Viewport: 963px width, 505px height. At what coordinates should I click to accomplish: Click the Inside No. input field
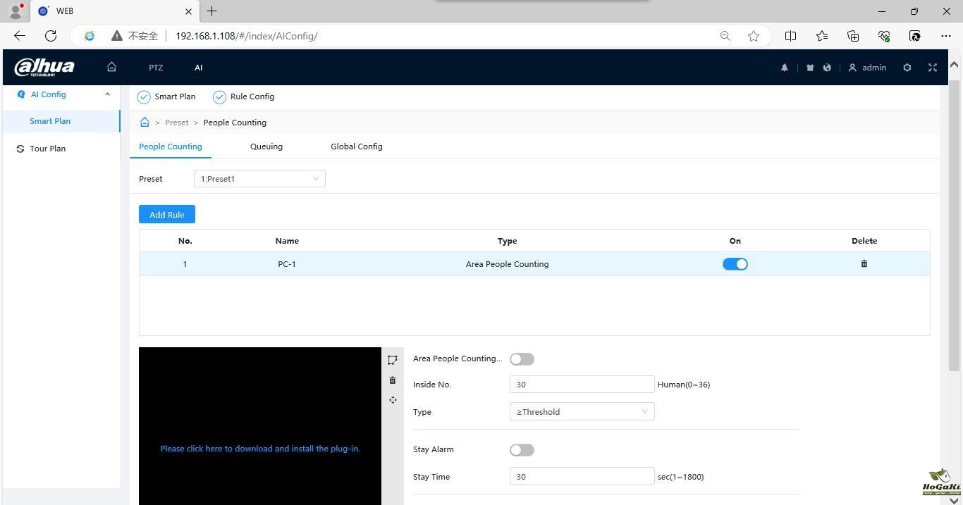click(x=582, y=385)
